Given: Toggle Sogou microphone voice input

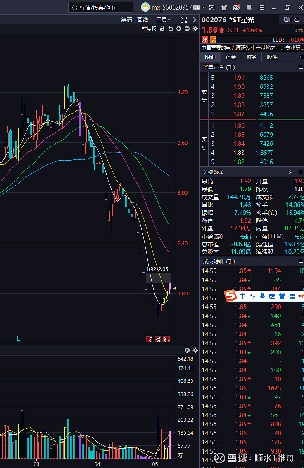Looking at the screenshot, I should pyautogui.click(x=262, y=296).
